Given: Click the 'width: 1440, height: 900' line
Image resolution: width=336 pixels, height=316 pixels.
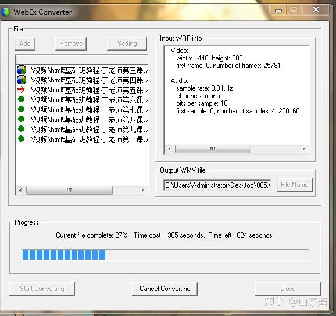Looking at the screenshot, I should pos(209,58).
